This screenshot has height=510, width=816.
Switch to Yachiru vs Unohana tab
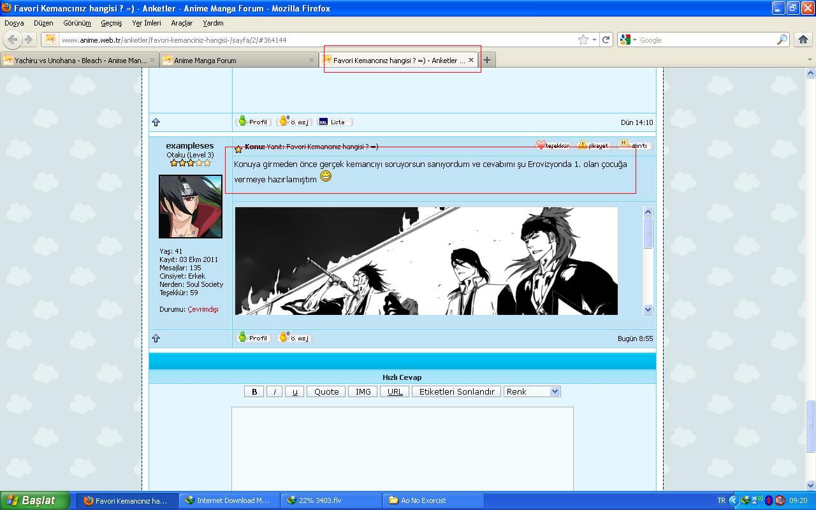(79, 60)
